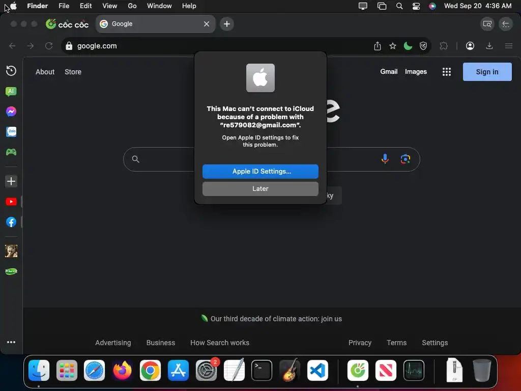
Task: Open the Finder menu
Action: (37, 6)
